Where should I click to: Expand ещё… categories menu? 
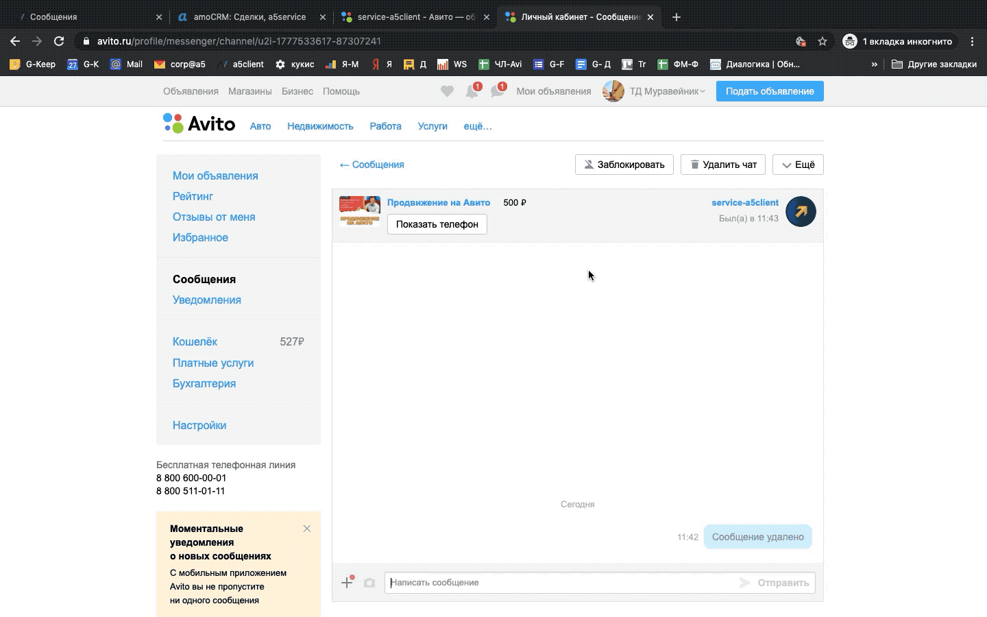click(478, 126)
